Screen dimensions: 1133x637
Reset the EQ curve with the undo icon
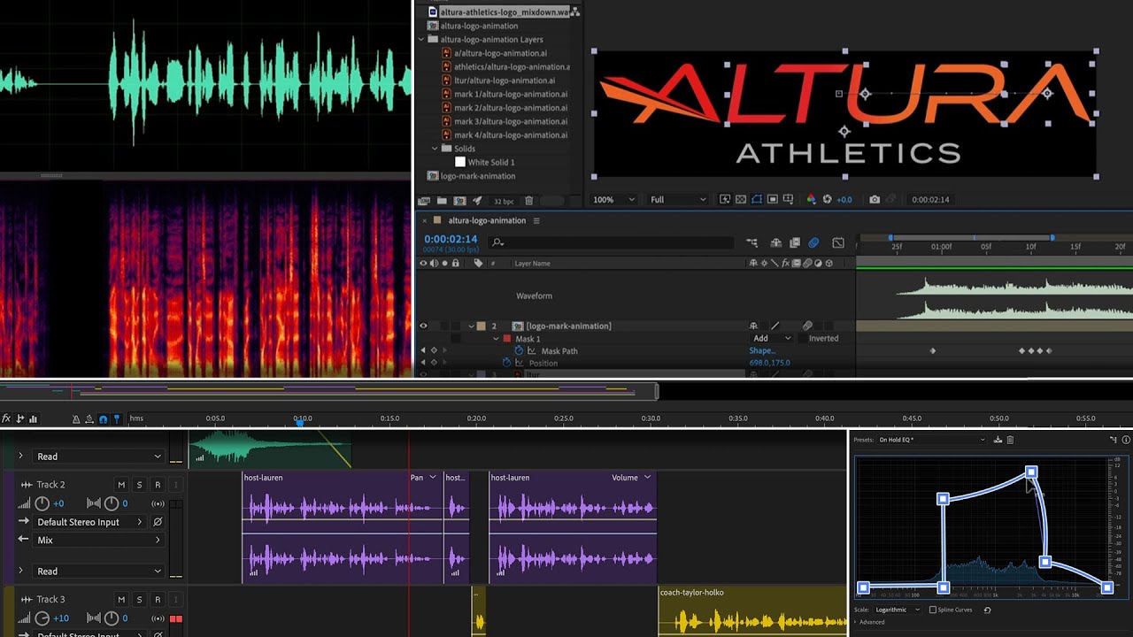click(x=987, y=610)
